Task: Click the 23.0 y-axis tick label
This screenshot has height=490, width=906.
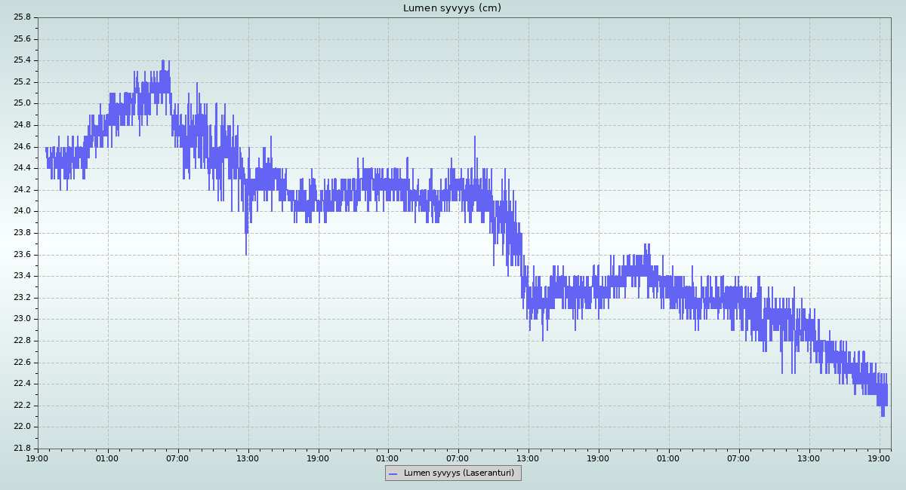Action: (x=22, y=319)
